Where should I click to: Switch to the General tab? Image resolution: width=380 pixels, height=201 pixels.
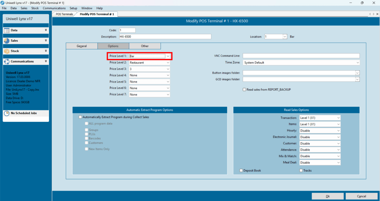tap(82, 46)
